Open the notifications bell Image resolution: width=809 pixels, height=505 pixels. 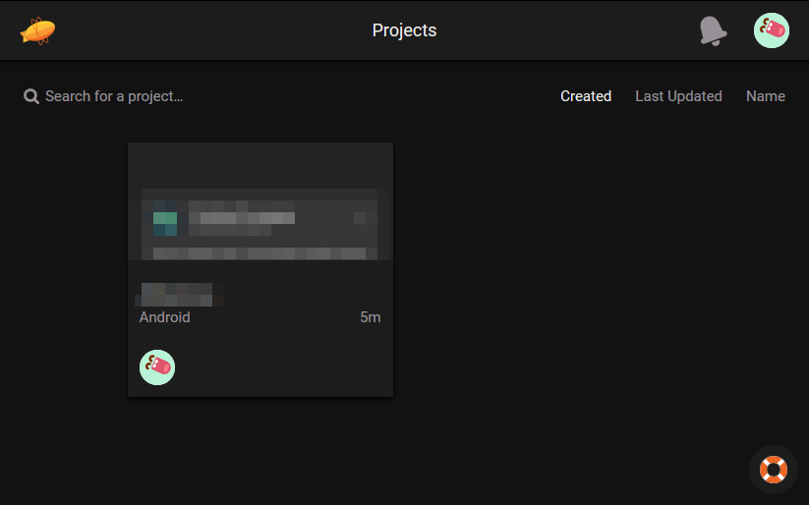click(713, 30)
